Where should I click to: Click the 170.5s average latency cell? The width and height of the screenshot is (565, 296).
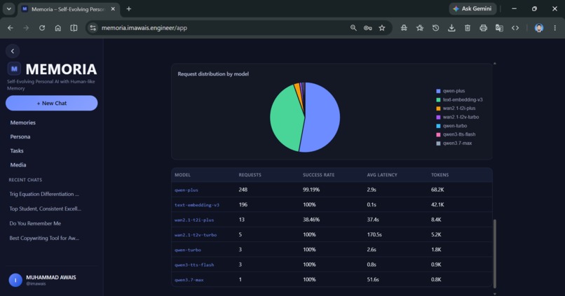tap(374, 234)
